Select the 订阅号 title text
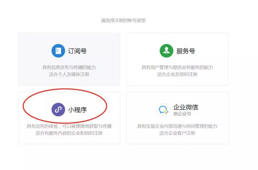 pos(77,51)
